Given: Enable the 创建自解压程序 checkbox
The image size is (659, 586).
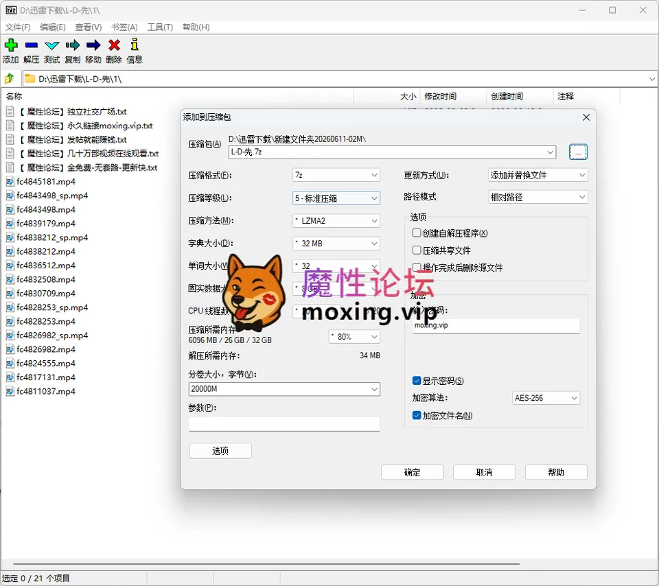Looking at the screenshot, I should coord(417,233).
